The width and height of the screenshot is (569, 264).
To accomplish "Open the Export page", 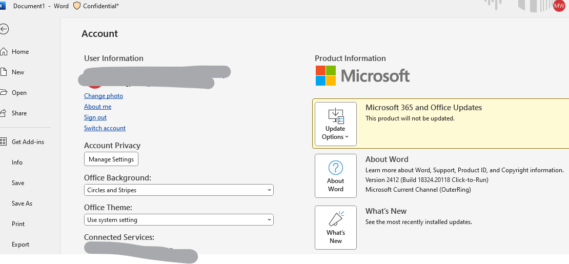I will pyautogui.click(x=21, y=245).
